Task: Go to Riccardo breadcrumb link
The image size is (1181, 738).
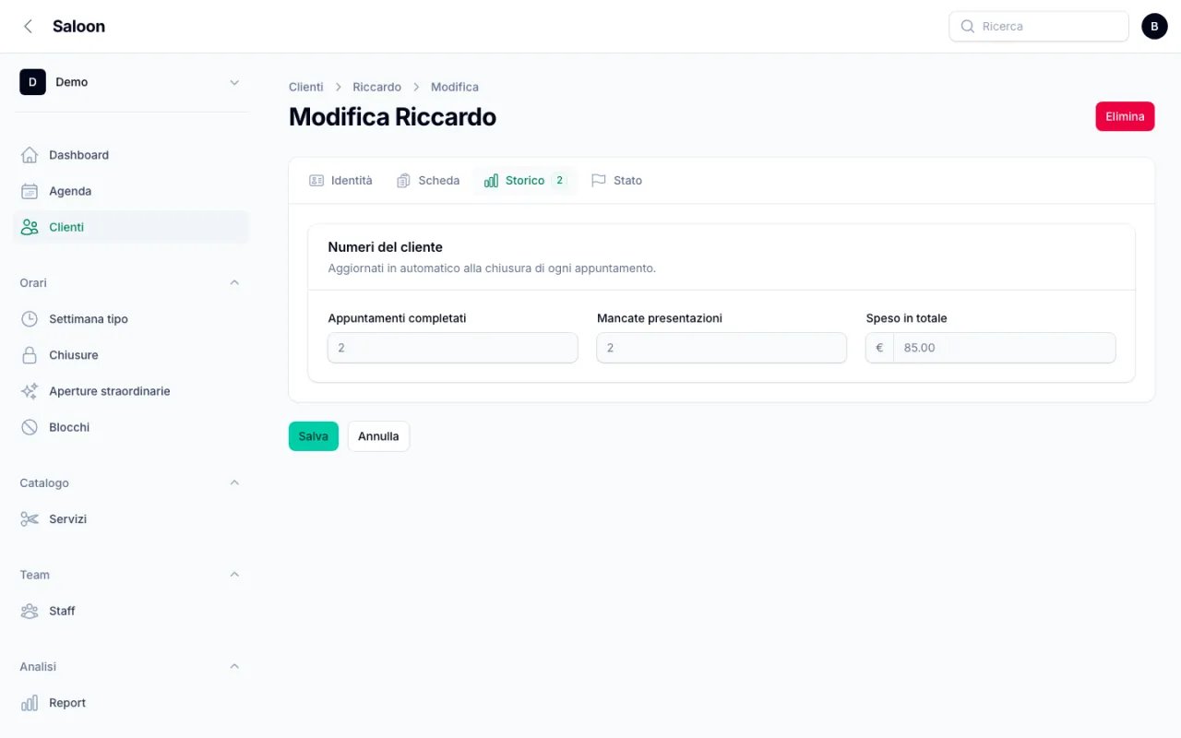Action: click(376, 87)
